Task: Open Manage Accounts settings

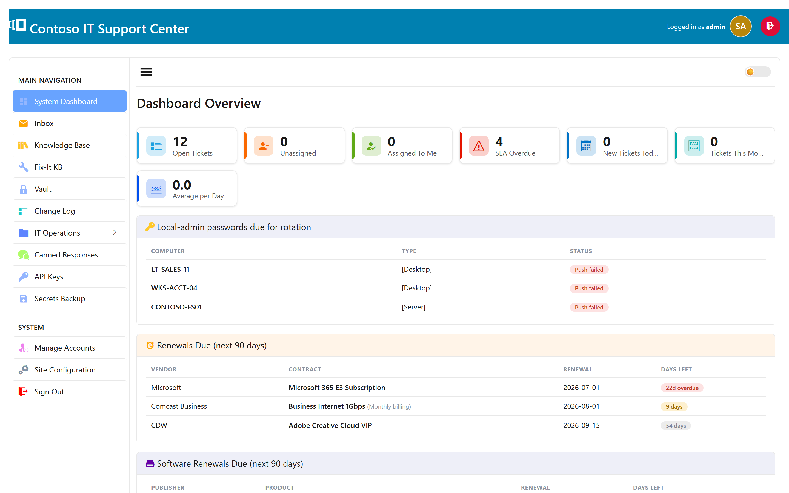Action: pyautogui.click(x=69, y=348)
